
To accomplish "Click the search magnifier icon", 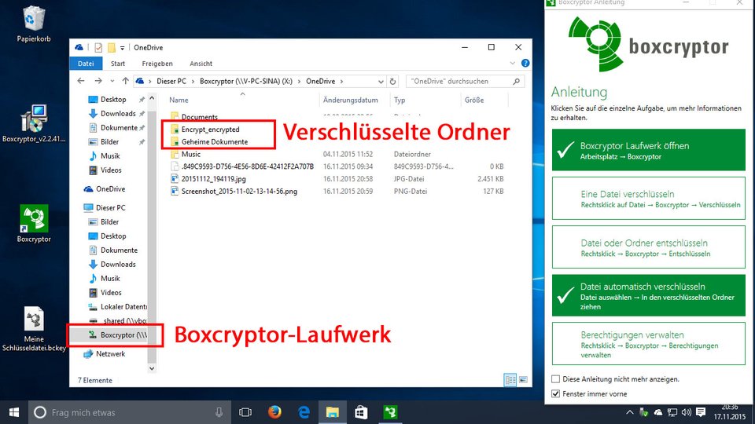I will pos(516,81).
